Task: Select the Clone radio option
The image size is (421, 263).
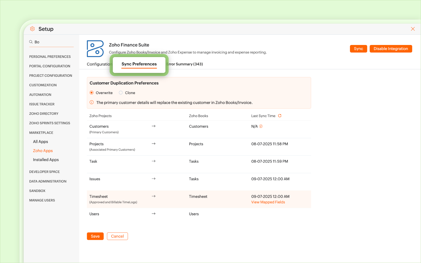Action: [x=121, y=93]
